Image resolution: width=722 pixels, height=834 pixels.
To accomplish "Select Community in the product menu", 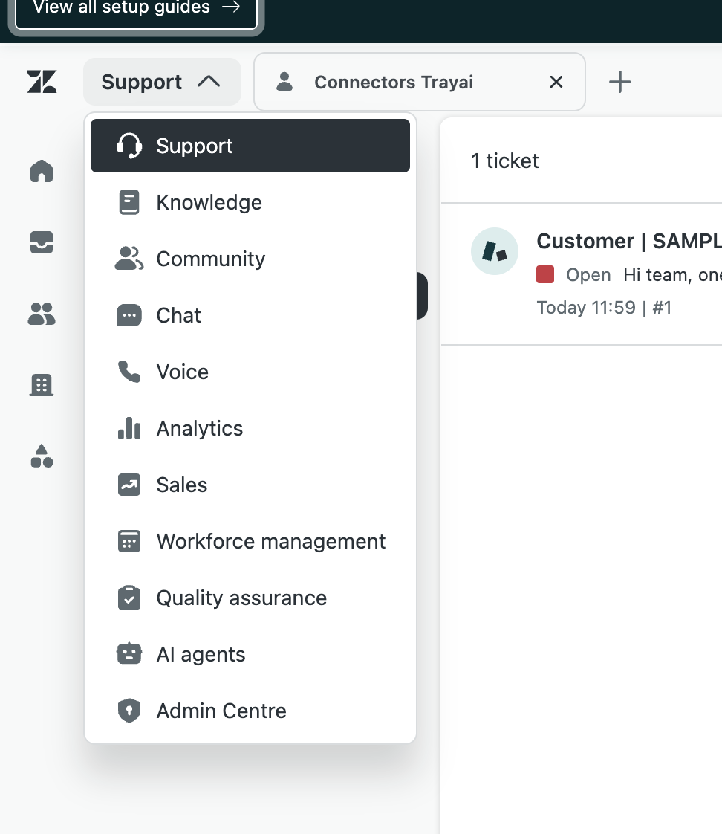I will [x=250, y=259].
